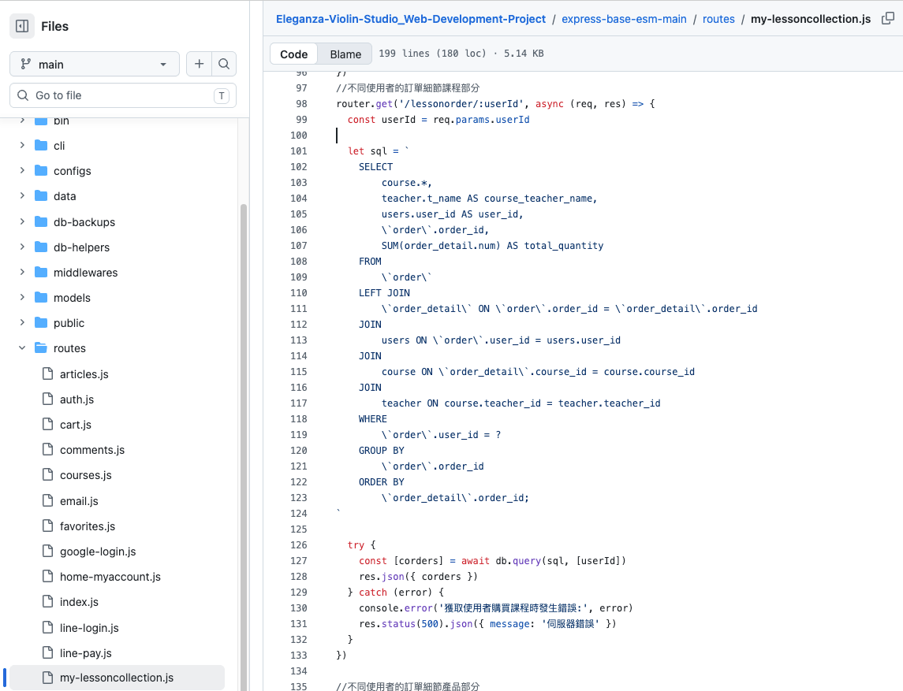This screenshot has height=691, width=903.
Task: Click the index.js file icon
Action: click(x=48, y=603)
